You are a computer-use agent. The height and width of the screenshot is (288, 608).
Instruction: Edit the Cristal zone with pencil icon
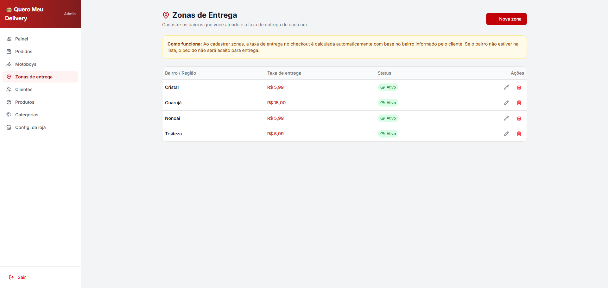pyautogui.click(x=506, y=87)
